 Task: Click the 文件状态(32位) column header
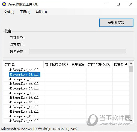tap(57, 64)
